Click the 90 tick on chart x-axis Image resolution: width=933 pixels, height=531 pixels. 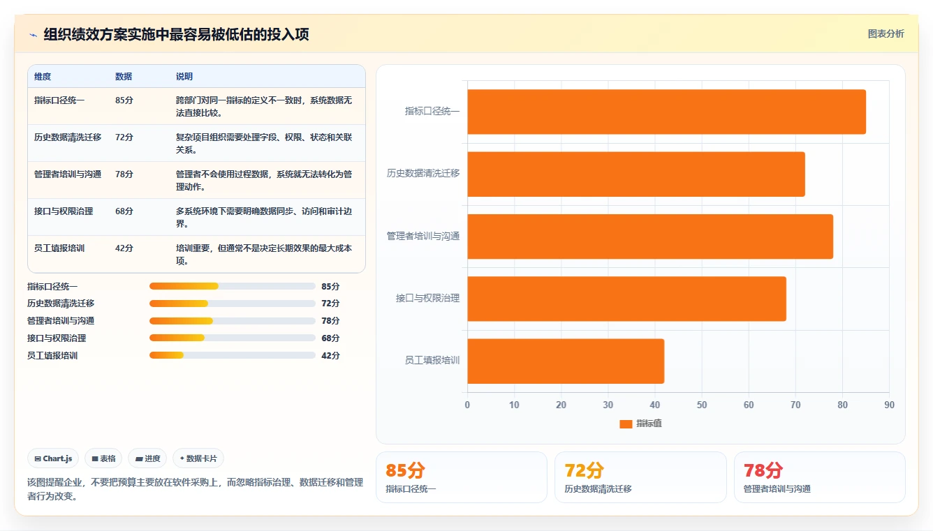[889, 405]
